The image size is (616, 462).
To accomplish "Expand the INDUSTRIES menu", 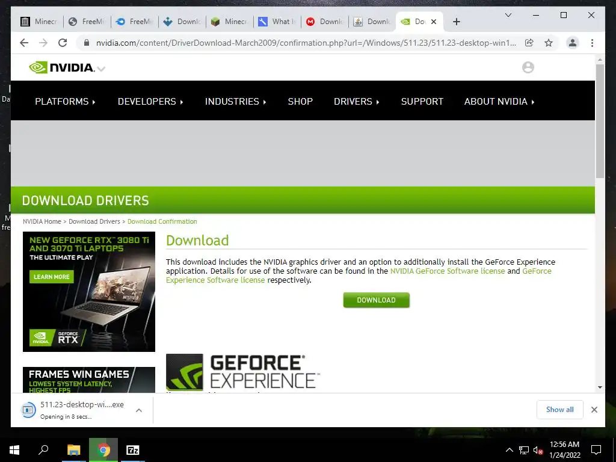I will [236, 101].
